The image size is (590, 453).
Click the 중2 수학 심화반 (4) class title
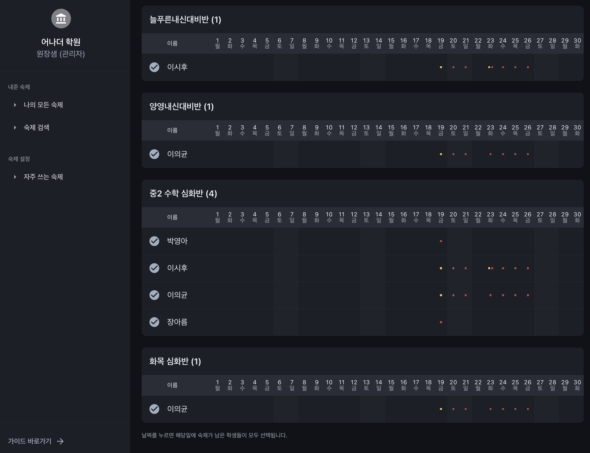tap(183, 194)
